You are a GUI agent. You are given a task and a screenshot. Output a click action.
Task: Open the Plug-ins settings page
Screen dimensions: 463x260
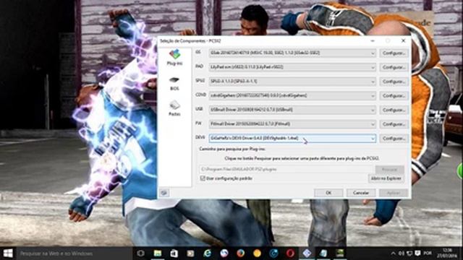click(174, 58)
